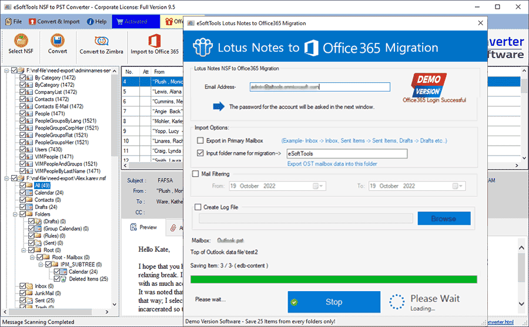The height and width of the screenshot is (327, 529).
Task: Click the Demo Version badge
Action: (428, 85)
